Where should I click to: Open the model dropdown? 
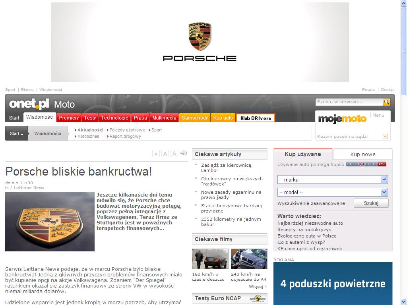pos(333,192)
